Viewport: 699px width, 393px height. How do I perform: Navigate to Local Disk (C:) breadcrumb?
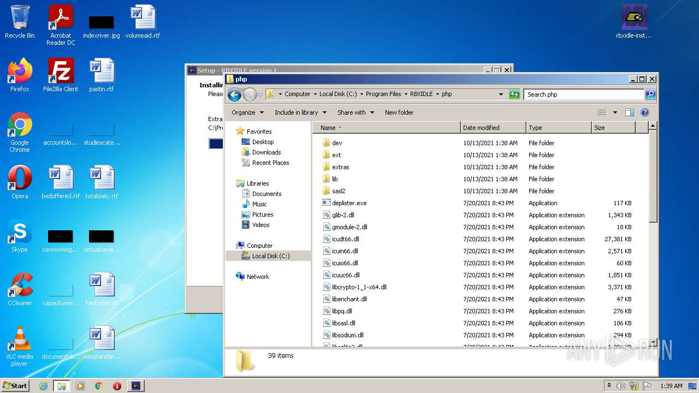click(x=338, y=94)
